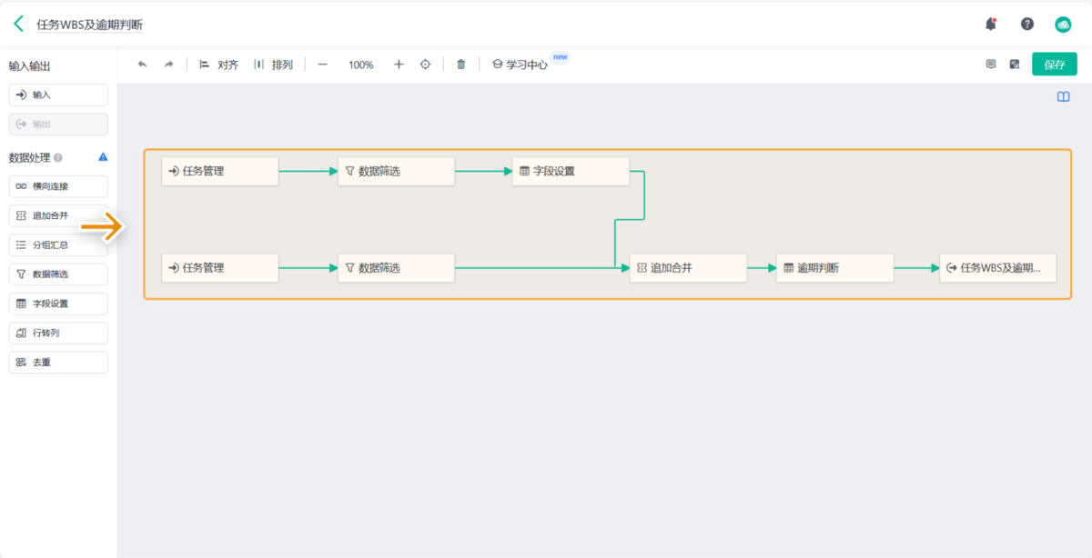Open the 排列 arrange options
Viewport: 1092px width, 558px height.
pyautogui.click(x=273, y=65)
